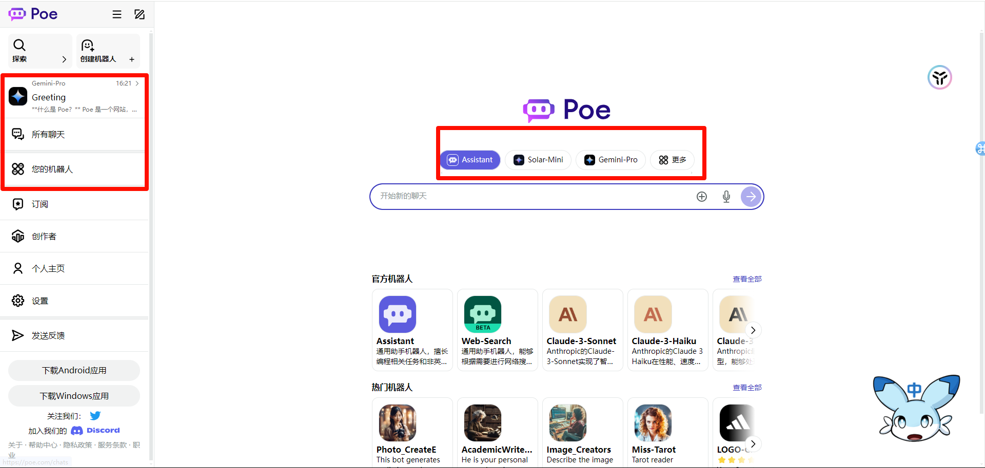The width and height of the screenshot is (985, 468).
Task: Select the Gemini-Pro bot chip
Action: (x=610, y=160)
